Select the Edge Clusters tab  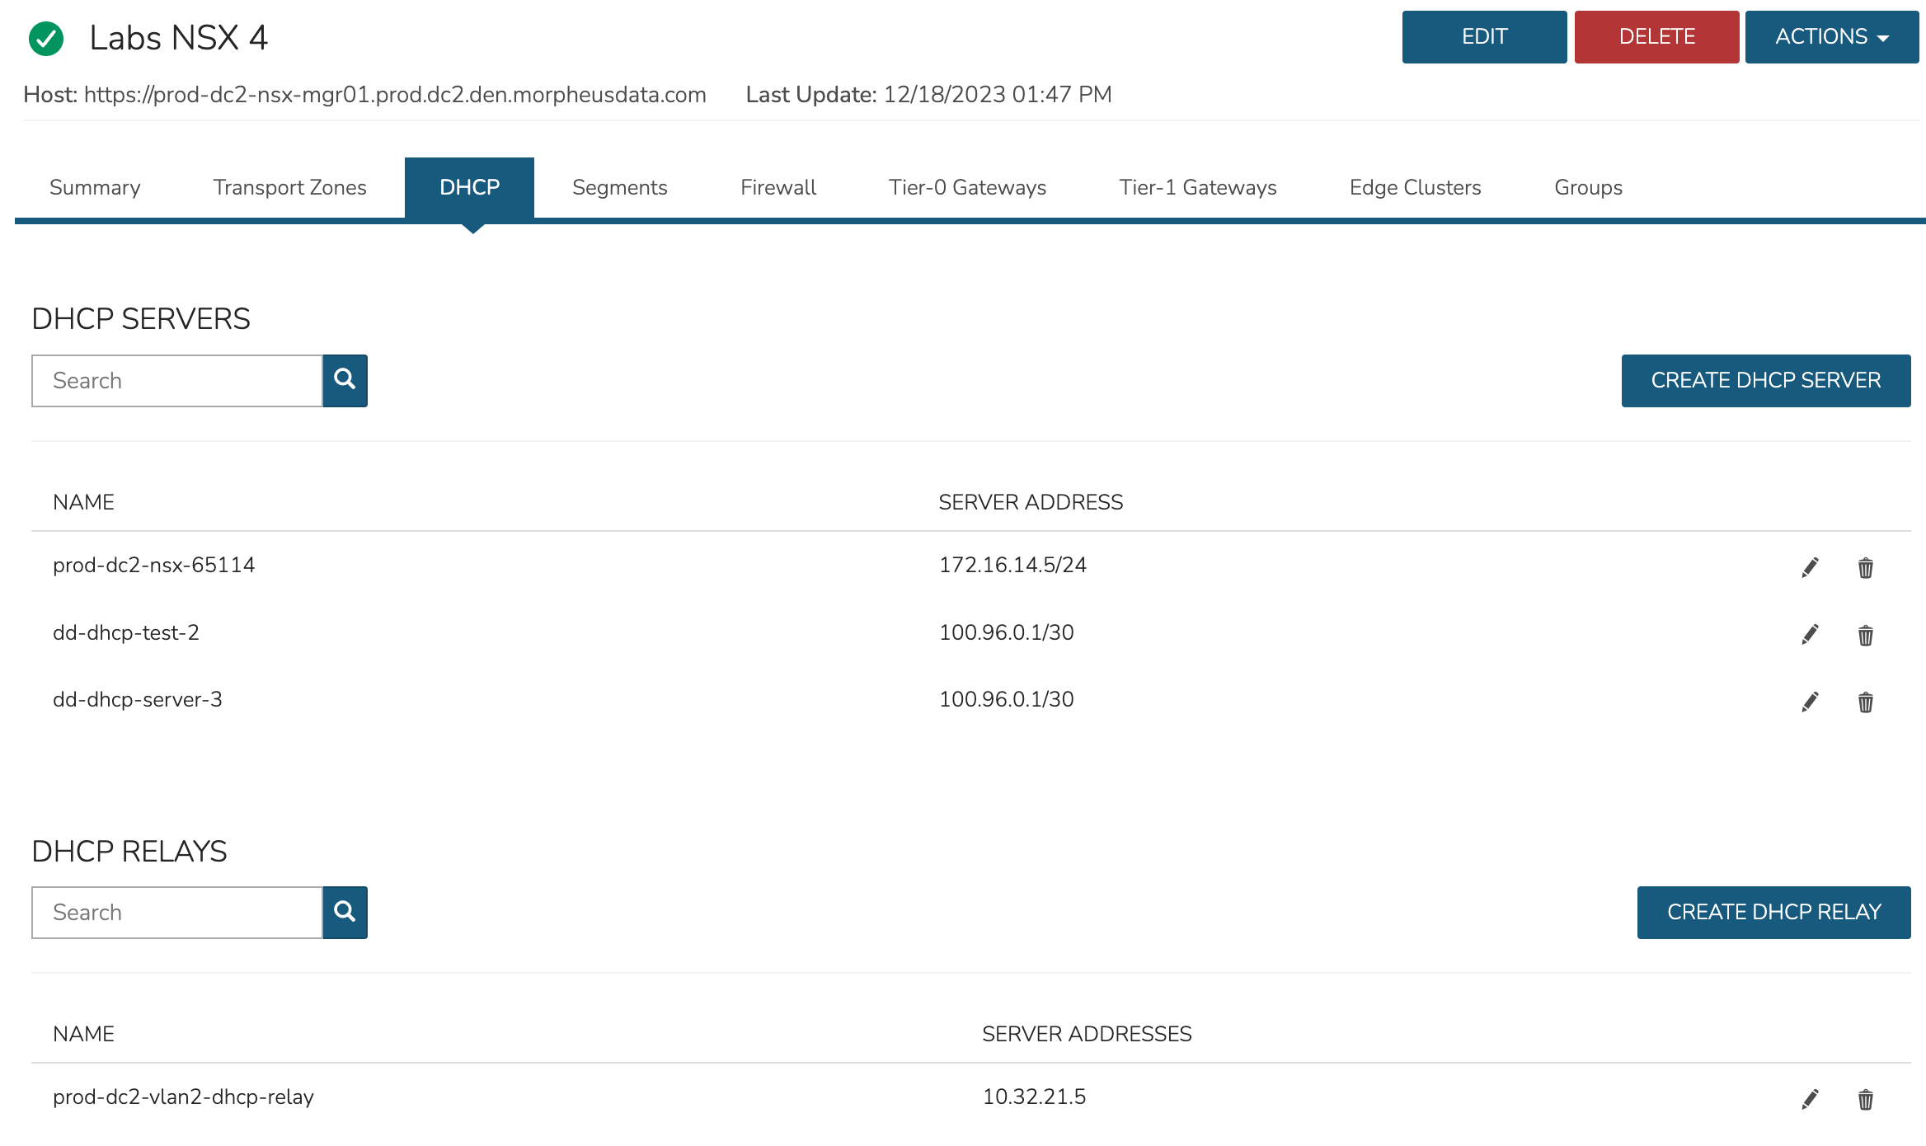coord(1415,187)
